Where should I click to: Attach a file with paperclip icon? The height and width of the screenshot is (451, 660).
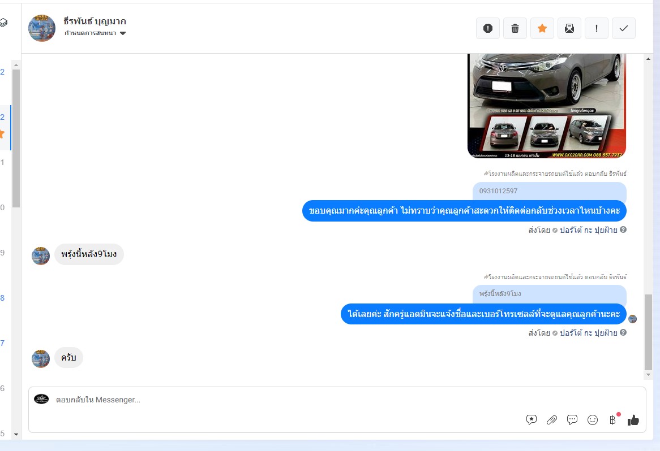[x=552, y=419]
